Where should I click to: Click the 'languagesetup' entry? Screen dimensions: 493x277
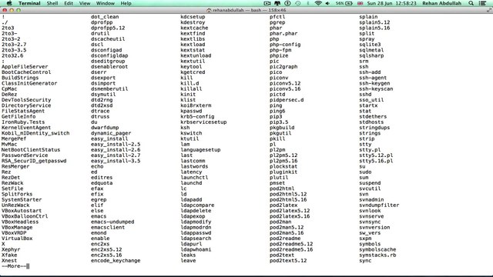coord(200,150)
